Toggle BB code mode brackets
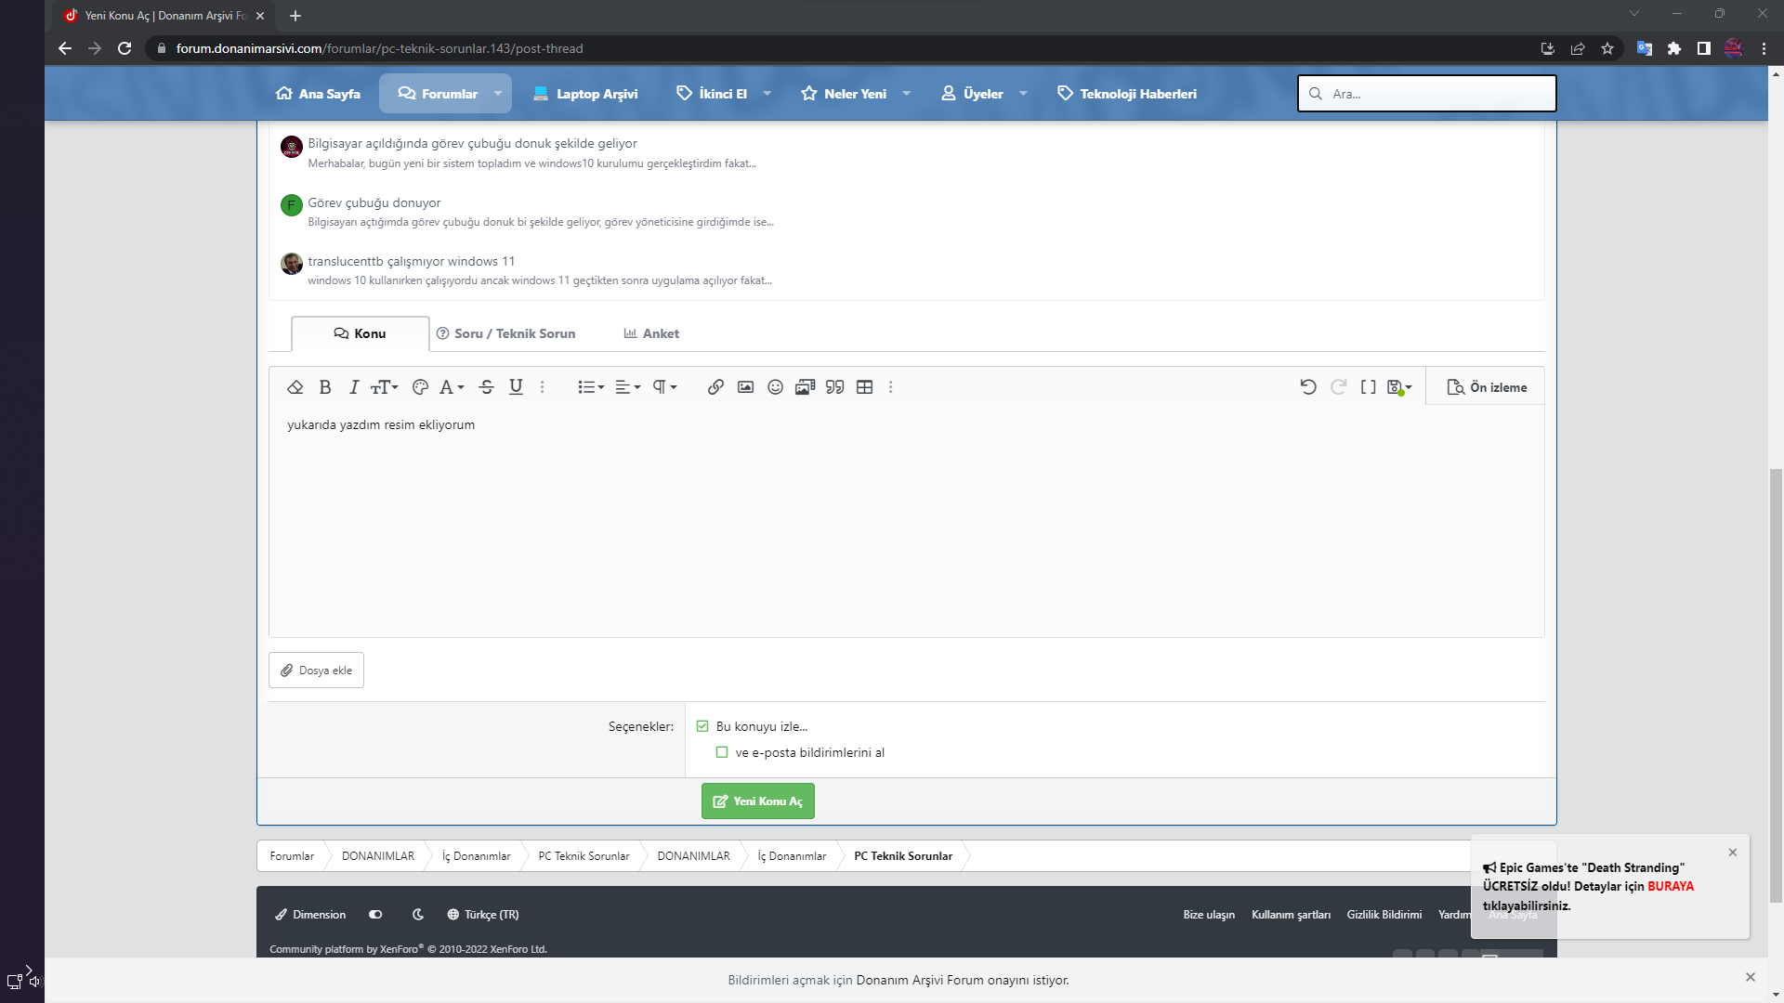1784x1003 pixels. pos(1368,387)
